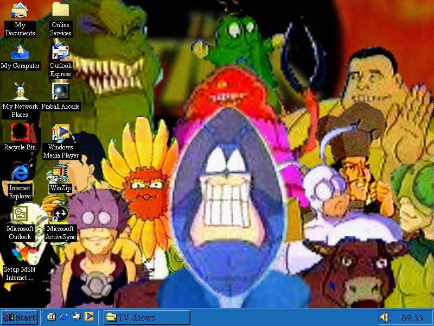Click Outlook Express in the quick launch bar

pos(76,317)
